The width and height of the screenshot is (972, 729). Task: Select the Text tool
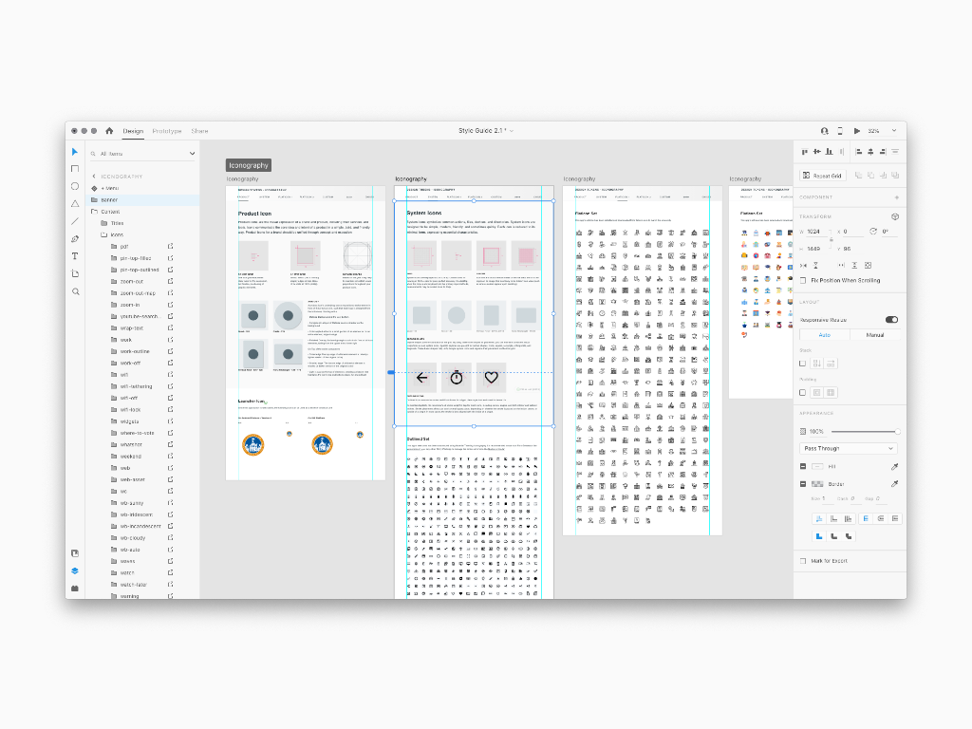click(75, 256)
